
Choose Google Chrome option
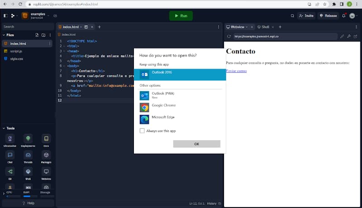tap(180, 108)
